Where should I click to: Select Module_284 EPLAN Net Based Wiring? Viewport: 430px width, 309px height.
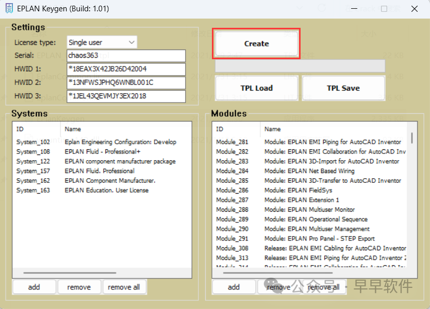tap(309, 171)
